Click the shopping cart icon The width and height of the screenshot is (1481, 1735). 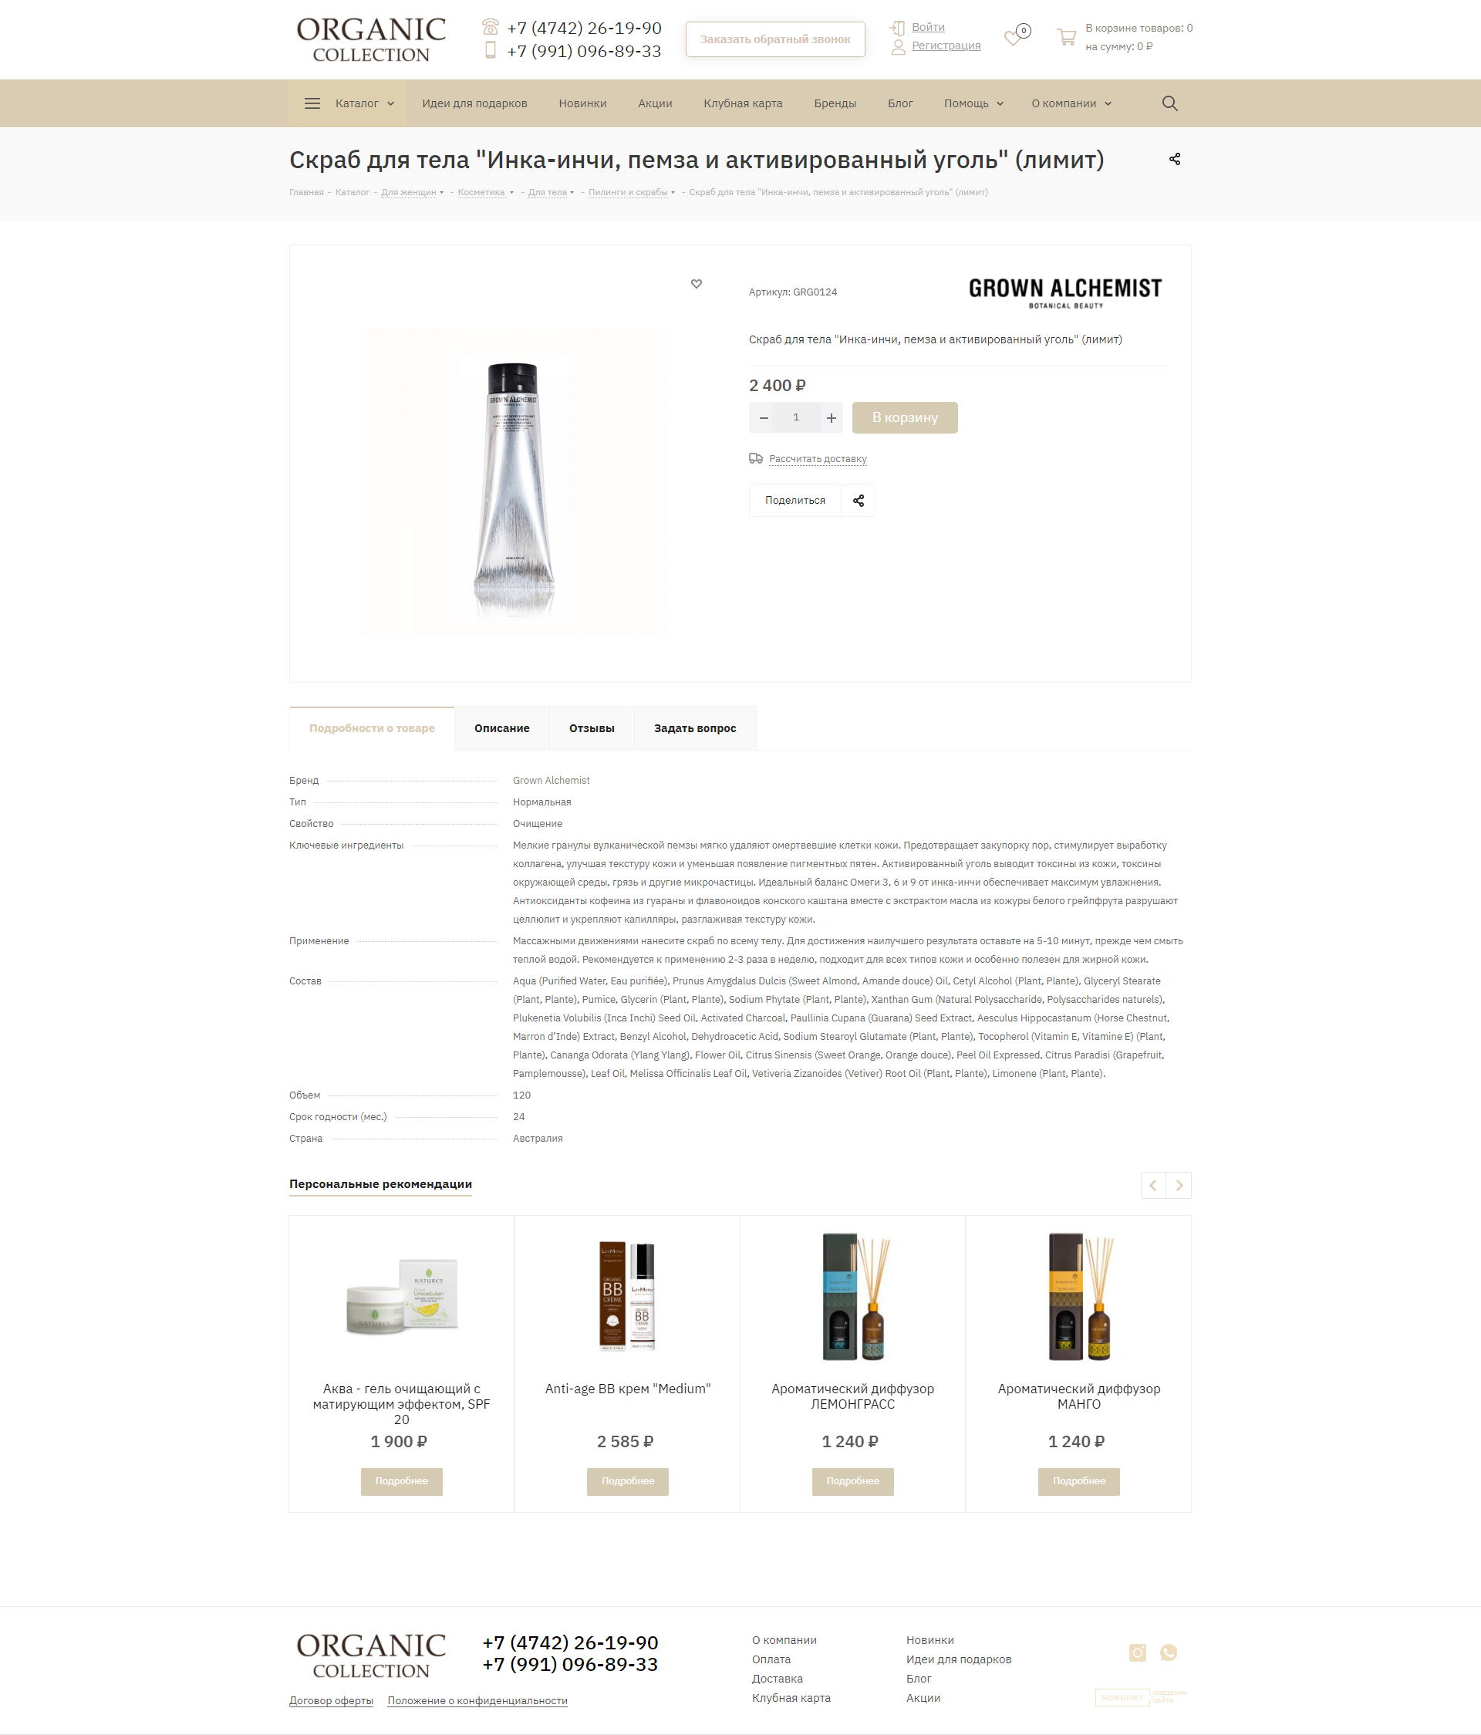point(1066,37)
